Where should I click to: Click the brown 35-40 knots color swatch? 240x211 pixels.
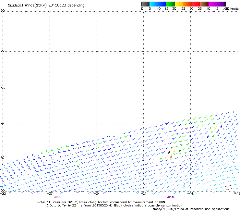pyautogui.click(x=204, y=4)
